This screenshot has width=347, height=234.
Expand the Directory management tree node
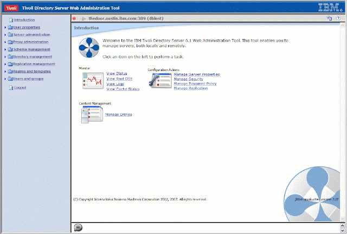coord(5,57)
